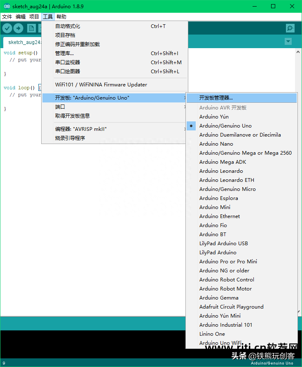Click line number 9 in status bar

click(4, 363)
